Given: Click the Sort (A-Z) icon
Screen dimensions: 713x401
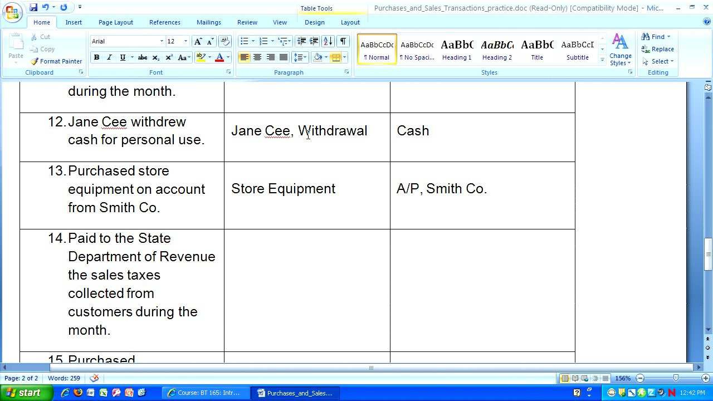Looking at the screenshot, I should [x=328, y=41].
